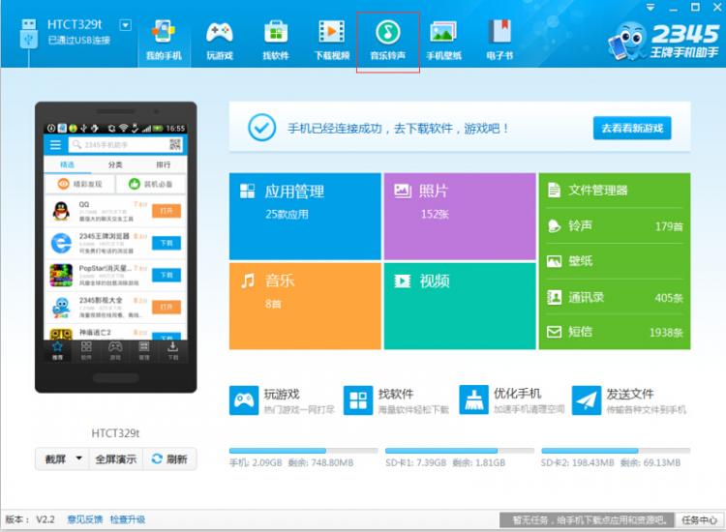Click the 2345 王牌手机助手 logo
The width and height of the screenshot is (726, 532).
coord(664,42)
